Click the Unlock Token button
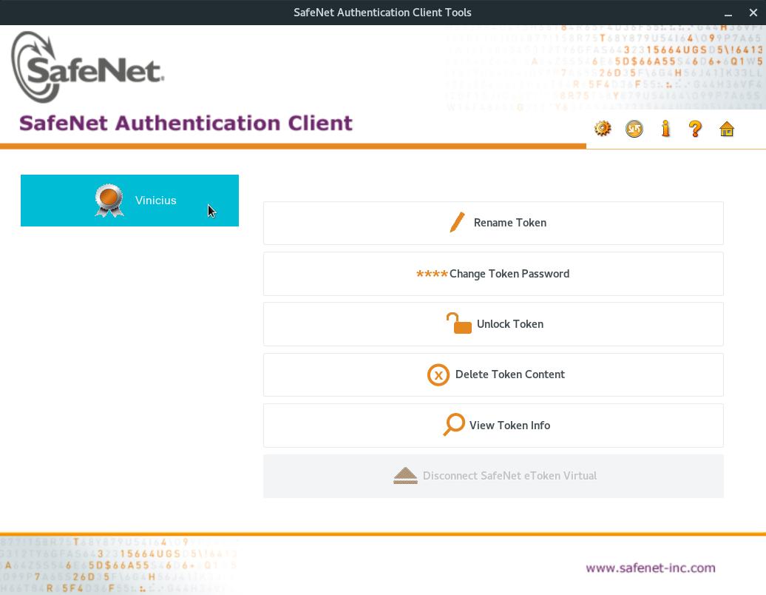This screenshot has height=595, width=766. pos(493,324)
